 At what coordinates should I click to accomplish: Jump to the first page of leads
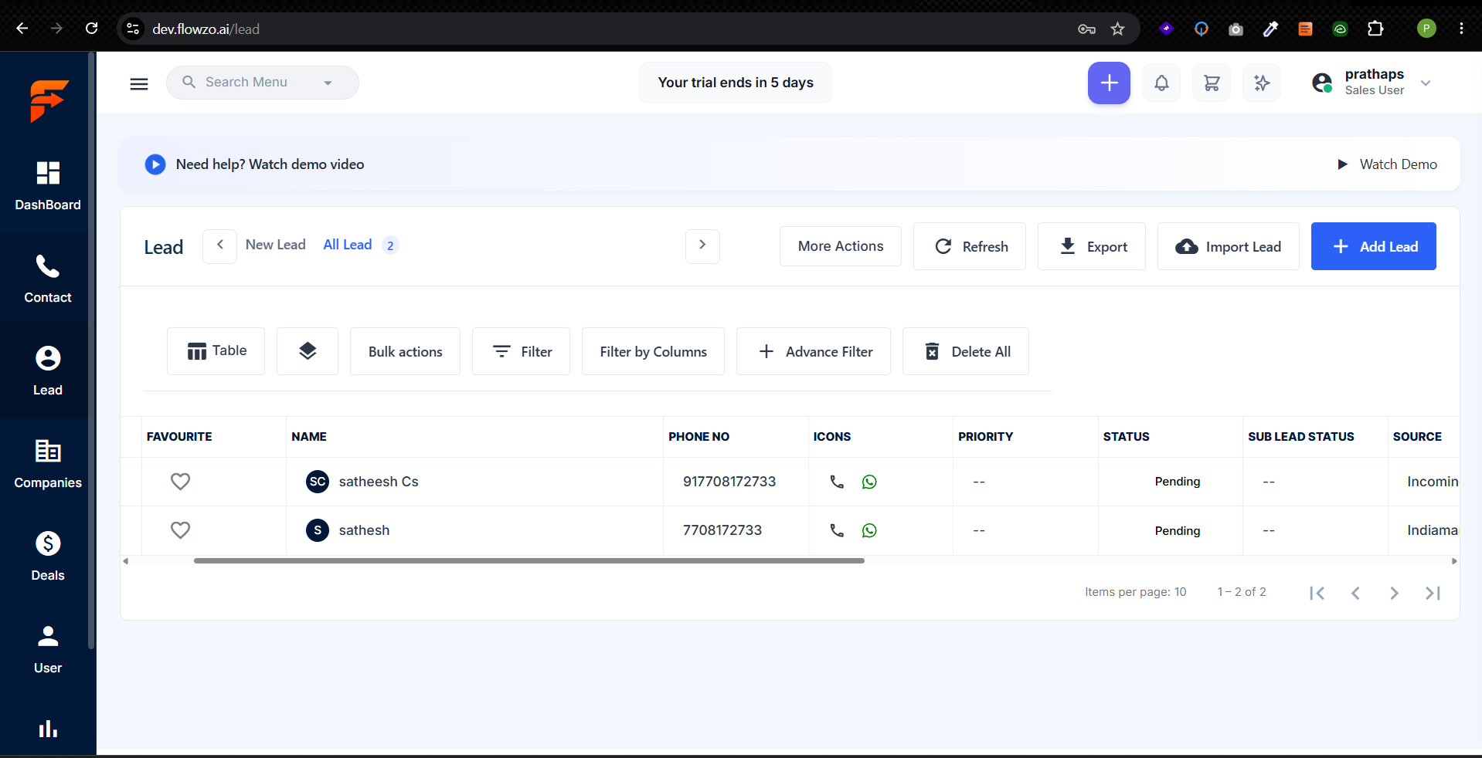click(1317, 593)
